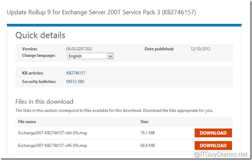The width and height of the screenshot is (252, 160).
Task: Open the KB2746157 knowledge base article link
Action: tap(76, 73)
